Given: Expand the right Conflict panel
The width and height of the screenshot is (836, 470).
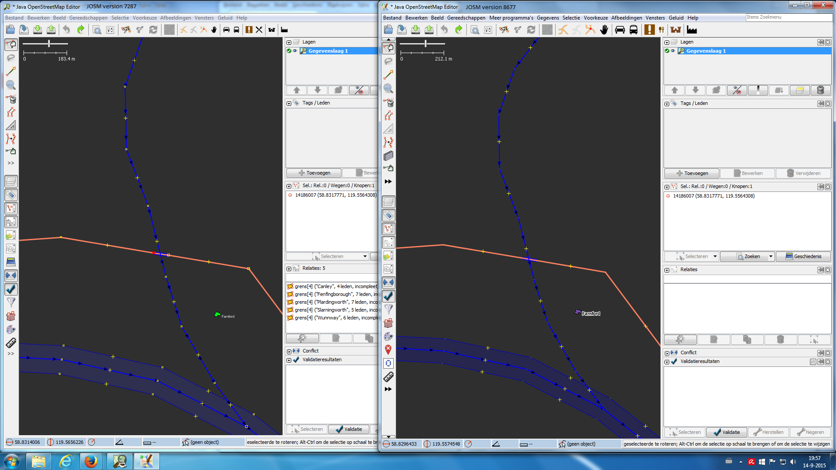Looking at the screenshot, I should [x=667, y=353].
